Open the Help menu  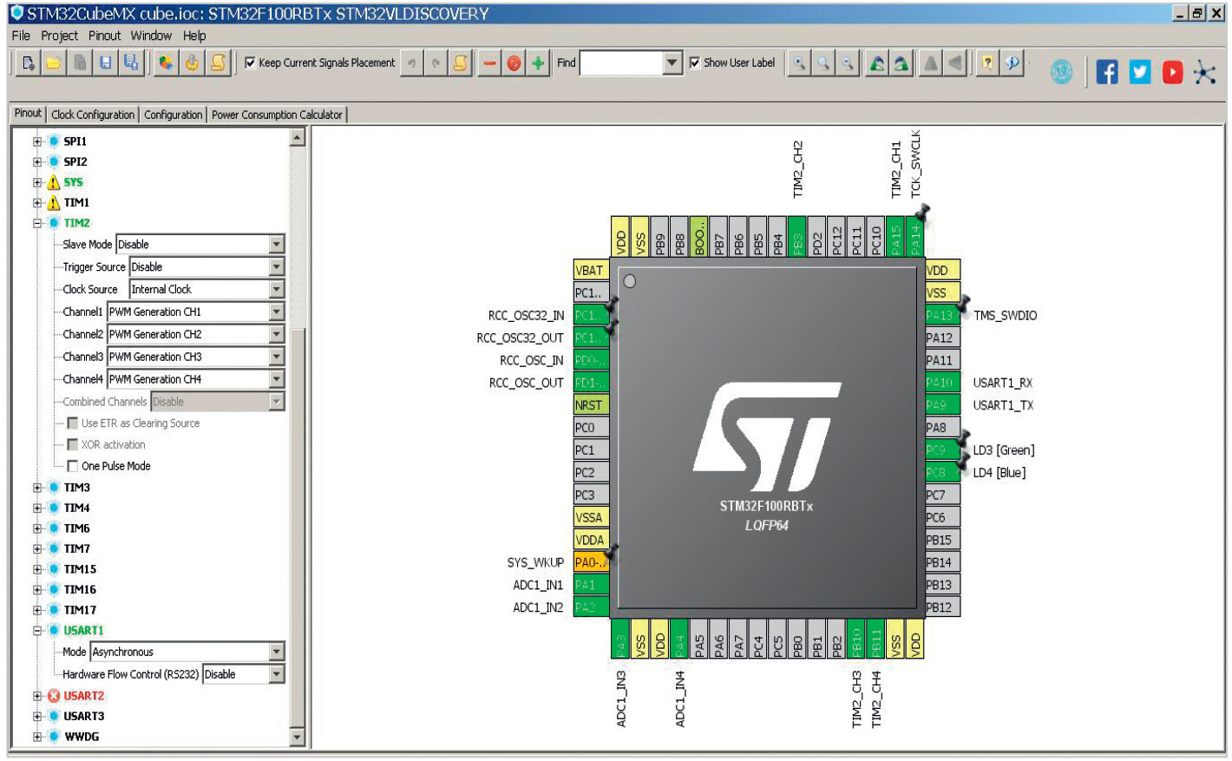(194, 36)
